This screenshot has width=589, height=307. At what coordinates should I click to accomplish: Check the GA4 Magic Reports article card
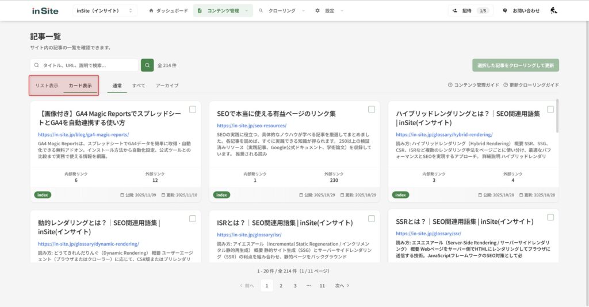[x=193, y=110]
